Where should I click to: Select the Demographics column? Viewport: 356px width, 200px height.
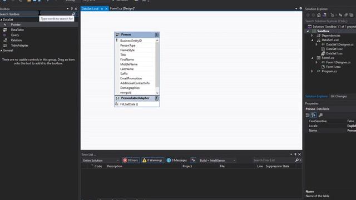(130, 88)
